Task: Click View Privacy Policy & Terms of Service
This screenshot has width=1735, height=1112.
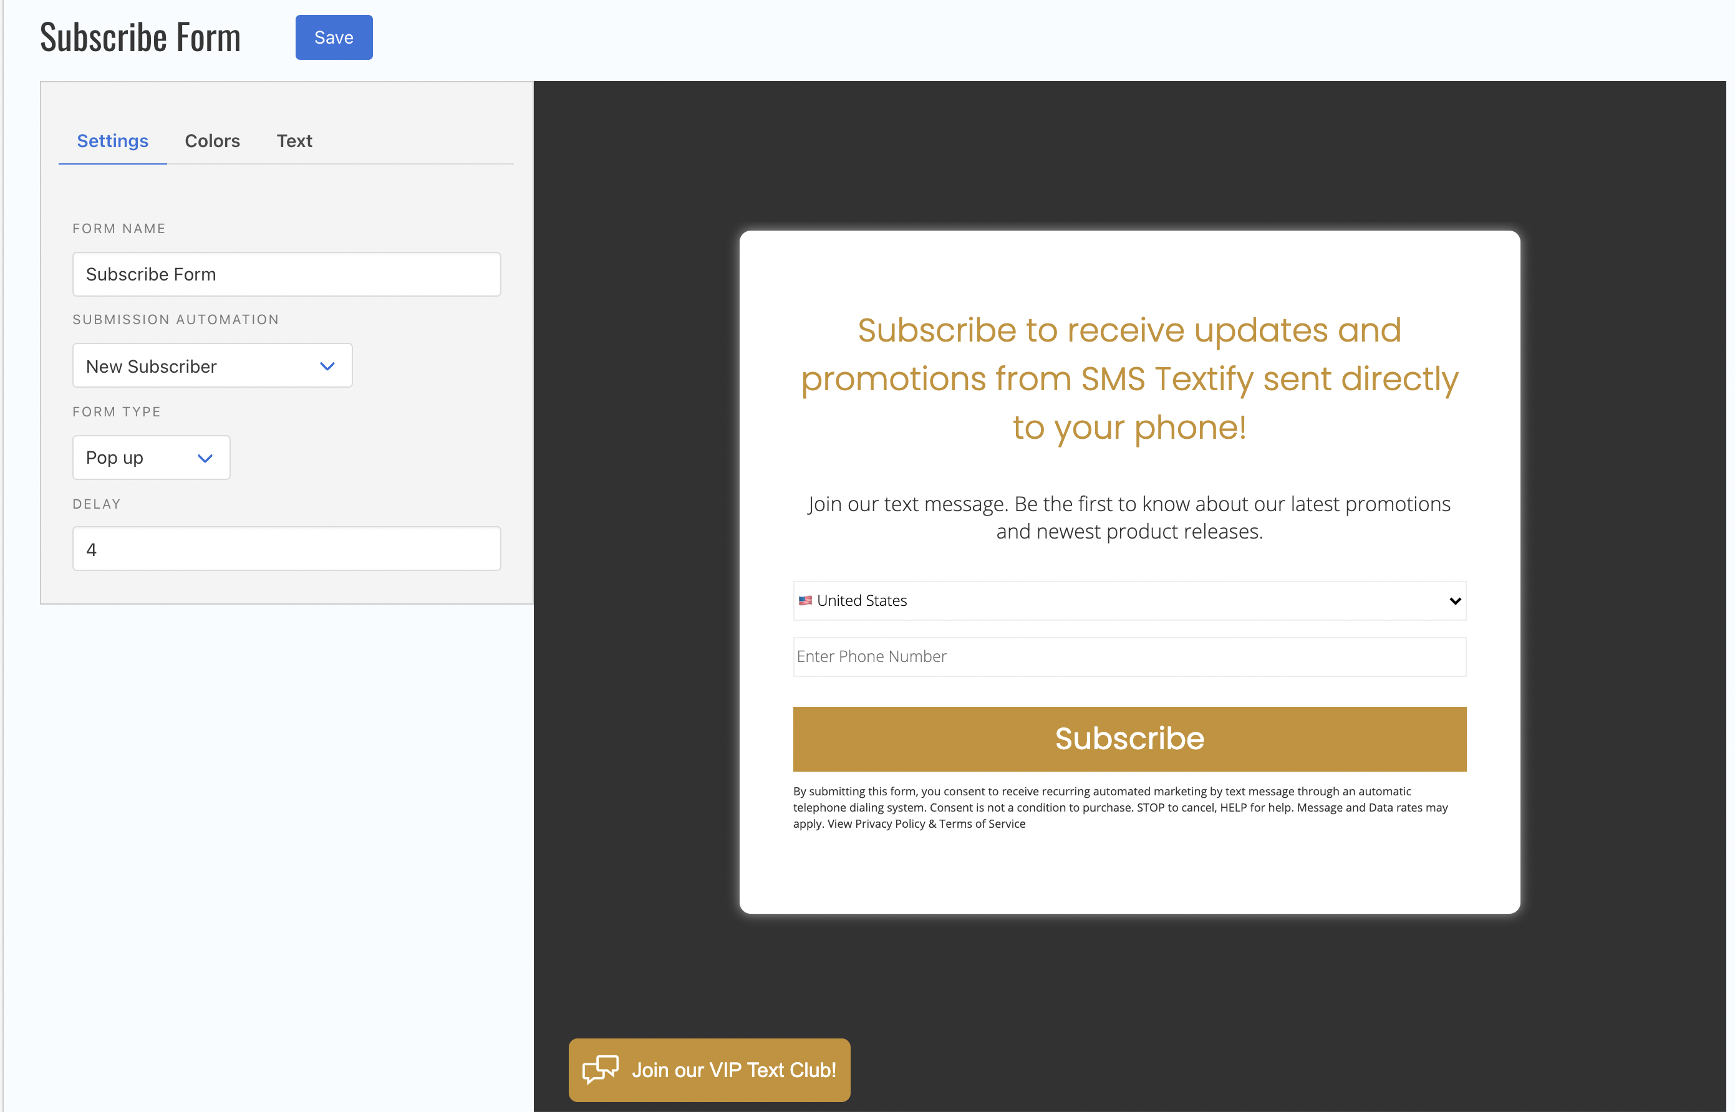Action: click(x=926, y=824)
